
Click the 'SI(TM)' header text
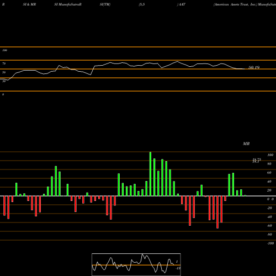pos(105,4)
